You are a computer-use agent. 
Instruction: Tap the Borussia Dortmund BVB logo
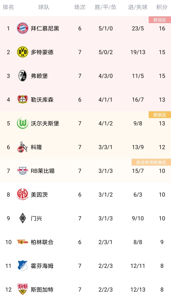pos(22,52)
